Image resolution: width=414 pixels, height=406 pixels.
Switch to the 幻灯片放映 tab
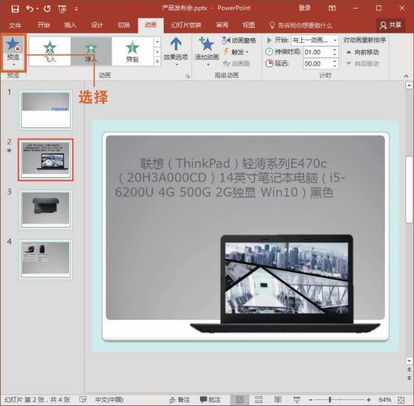[186, 25]
